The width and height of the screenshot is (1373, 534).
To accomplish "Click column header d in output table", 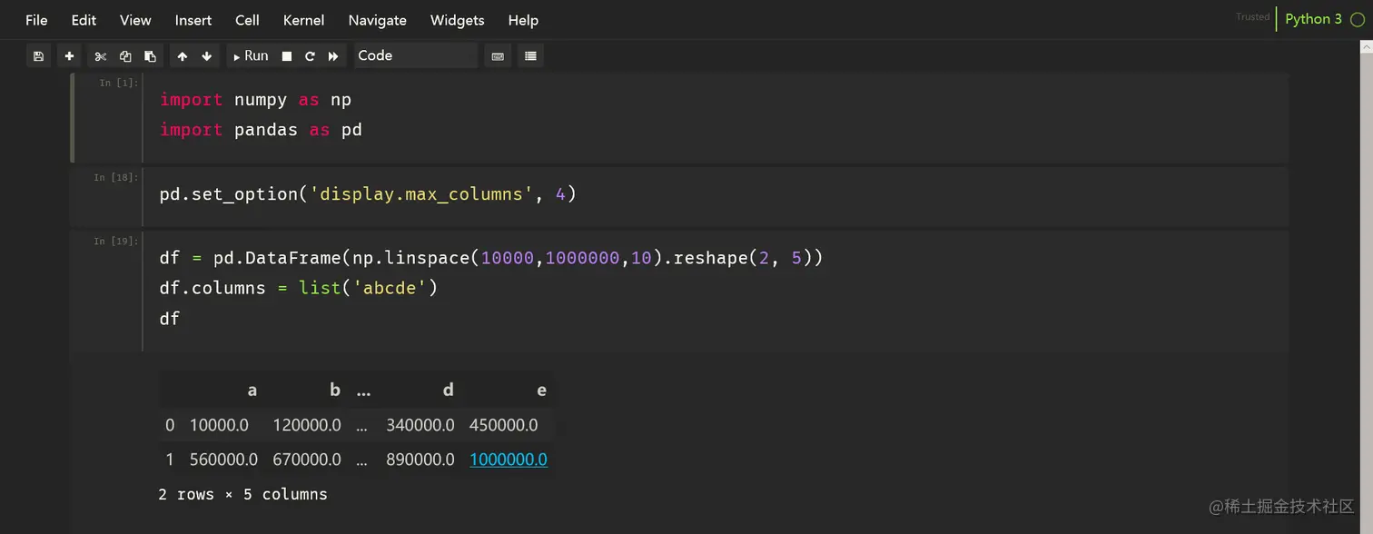I will [449, 390].
